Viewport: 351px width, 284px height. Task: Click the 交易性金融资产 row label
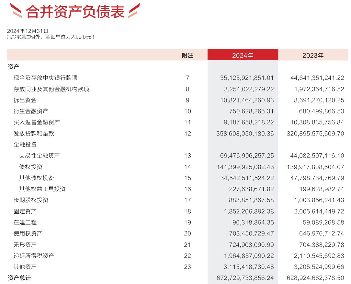click(40, 156)
